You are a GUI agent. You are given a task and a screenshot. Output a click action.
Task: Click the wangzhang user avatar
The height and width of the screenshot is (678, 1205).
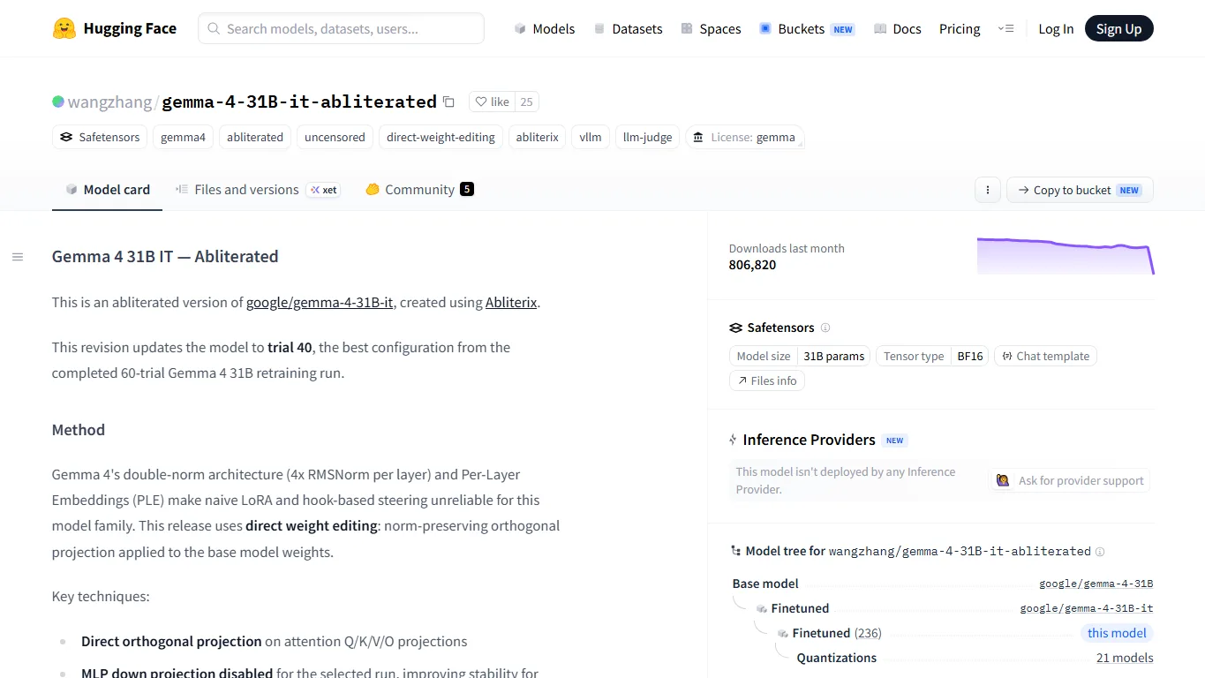pyautogui.click(x=58, y=102)
